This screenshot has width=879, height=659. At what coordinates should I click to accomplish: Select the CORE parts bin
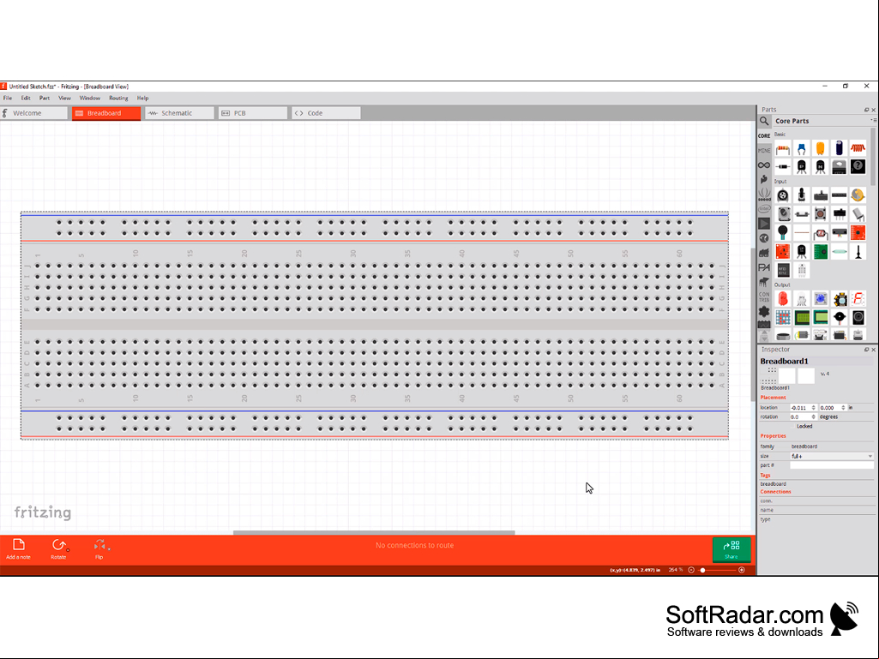pos(764,135)
